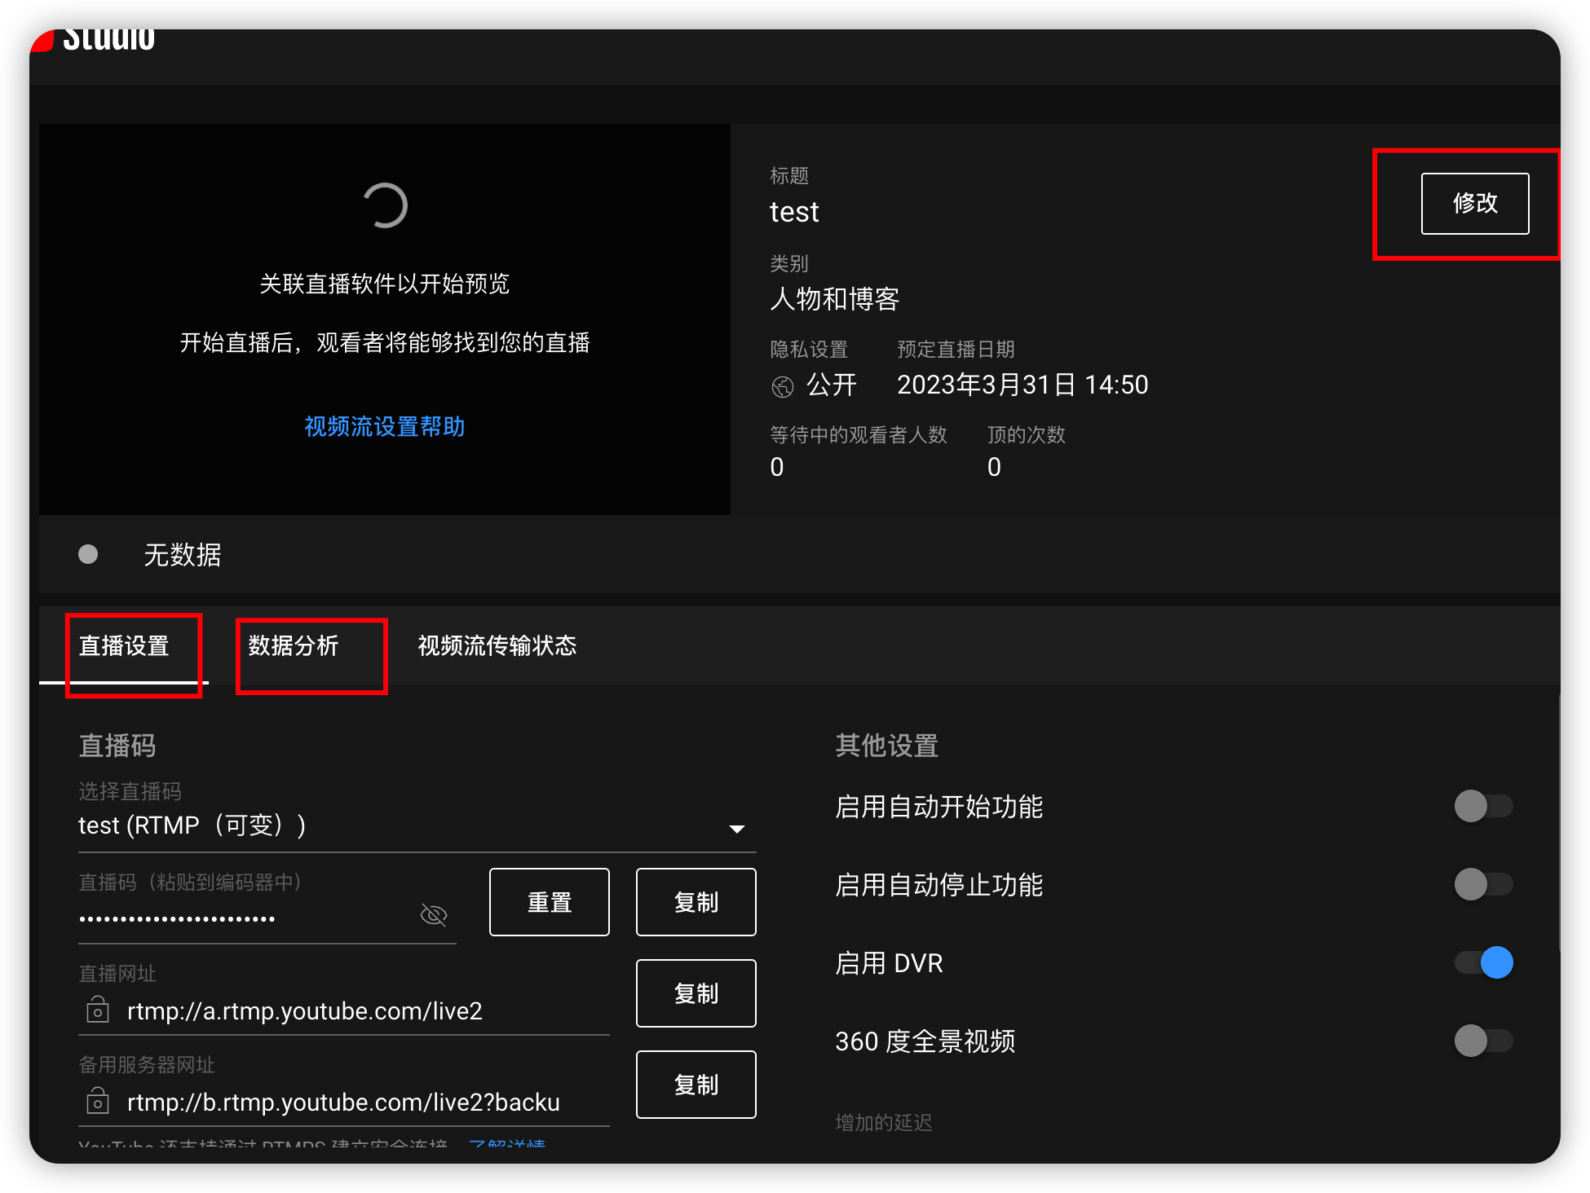Turn on 360 度全景视频 switch

coord(1483,1041)
